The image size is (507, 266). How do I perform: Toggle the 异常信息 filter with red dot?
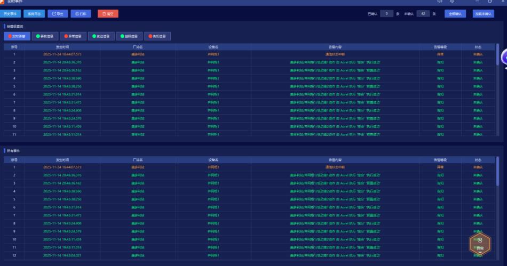(x=72, y=36)
